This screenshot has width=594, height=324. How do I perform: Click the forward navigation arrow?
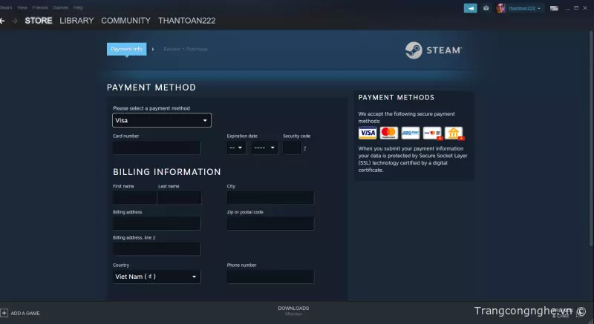coord(15,21)
